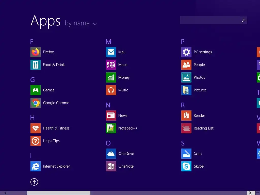
Task: Click the 'Firefox' label
Action: coord(48,52)
